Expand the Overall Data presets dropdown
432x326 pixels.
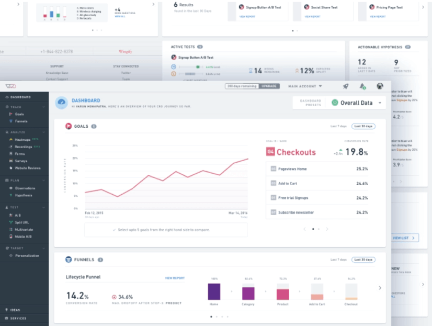[380, 103]
